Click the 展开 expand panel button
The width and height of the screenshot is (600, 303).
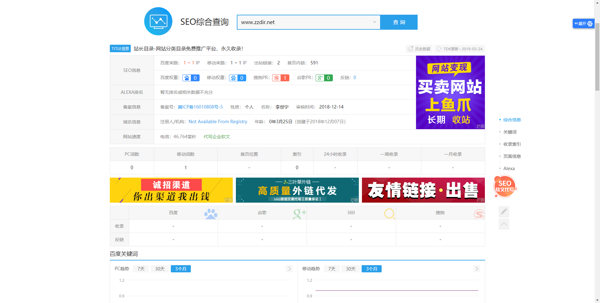click(583, 23)
